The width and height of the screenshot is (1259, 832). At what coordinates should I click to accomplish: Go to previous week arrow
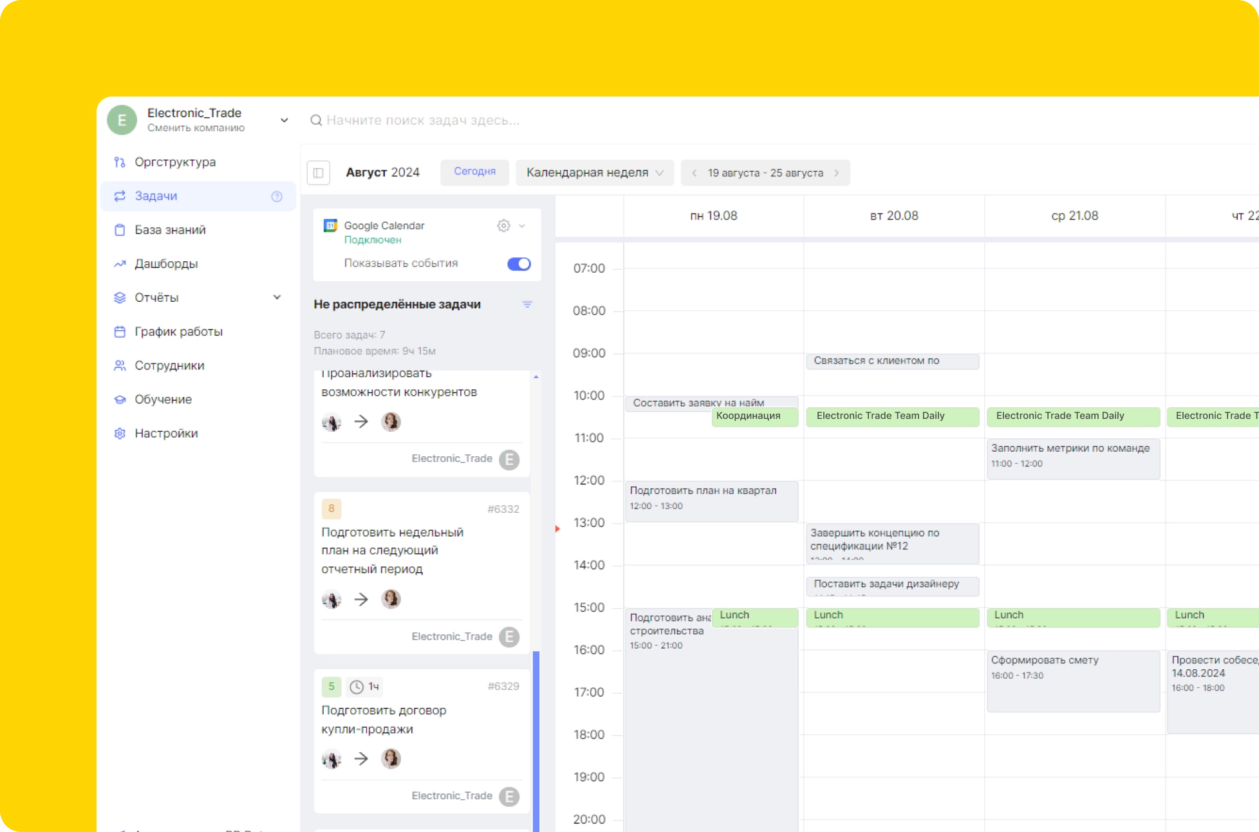(695, 172)
